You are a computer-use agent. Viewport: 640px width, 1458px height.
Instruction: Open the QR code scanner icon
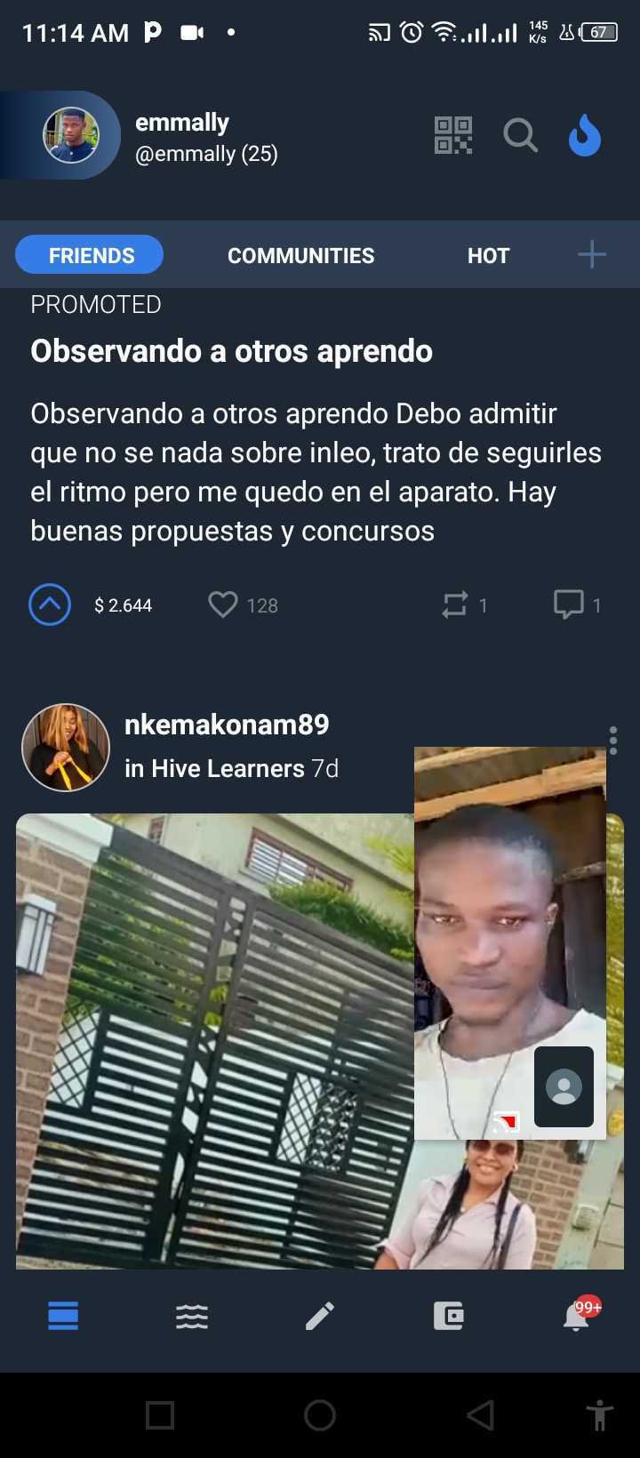click(453, 135)
